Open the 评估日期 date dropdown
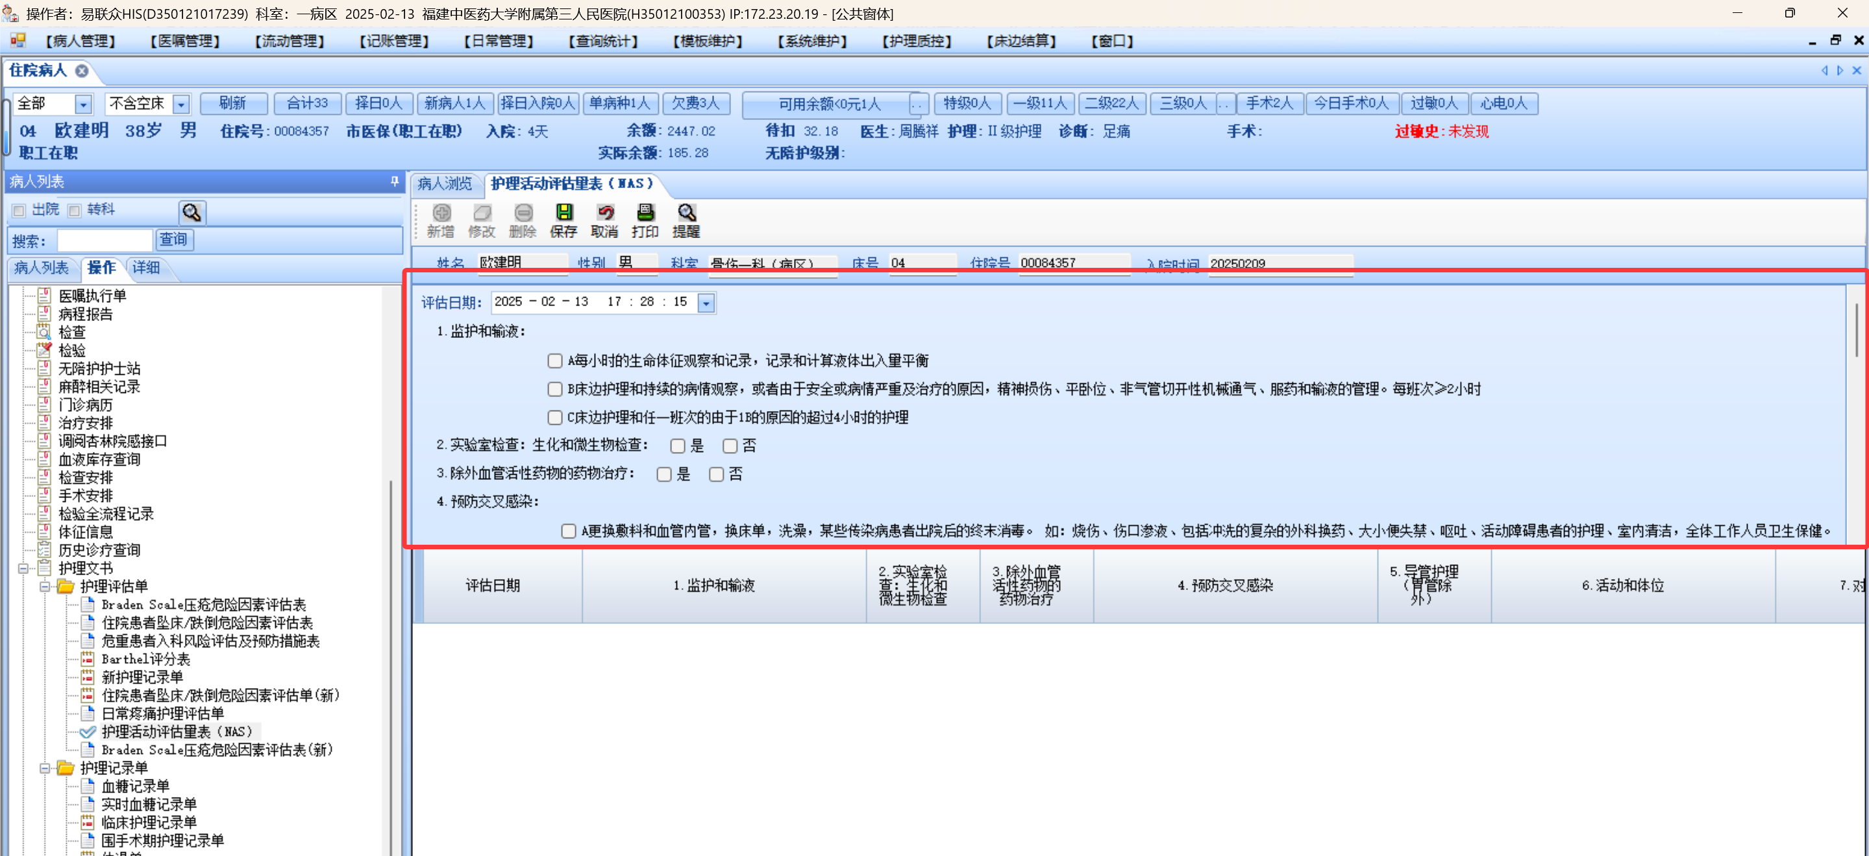The width and height of the screenshot is (1869, 856). pyautogui.click(x=706, y=303)
